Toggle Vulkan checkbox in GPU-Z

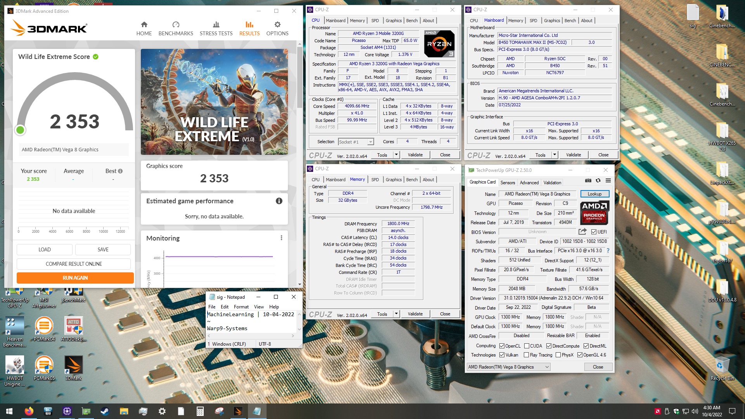[x=502, y=355]
